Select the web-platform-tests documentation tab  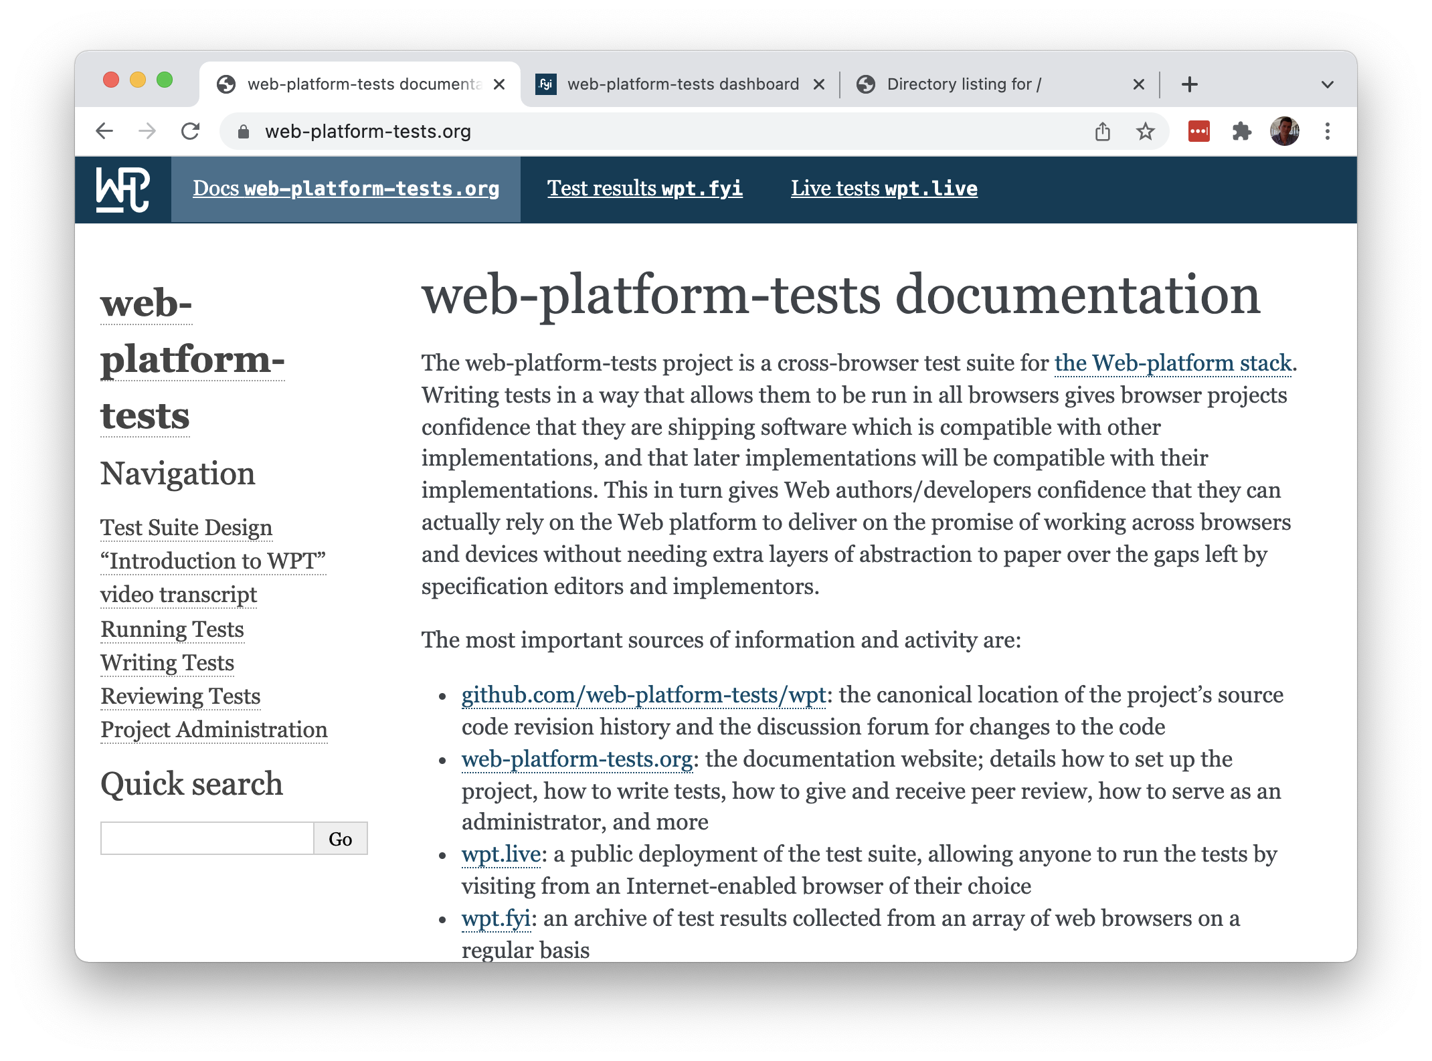pyautogui.click(x=359, y=84)
